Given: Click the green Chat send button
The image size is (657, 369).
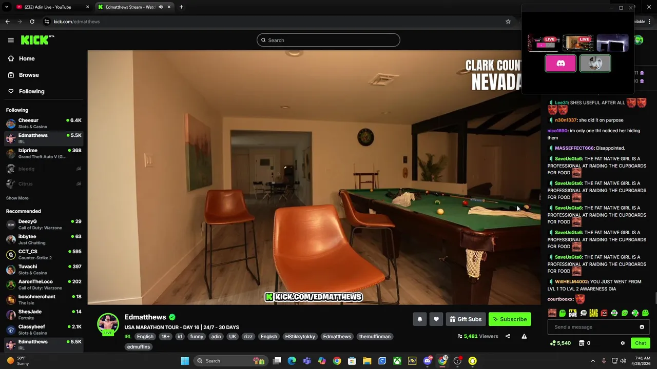Looking at the screenshot, I should 640,343.
